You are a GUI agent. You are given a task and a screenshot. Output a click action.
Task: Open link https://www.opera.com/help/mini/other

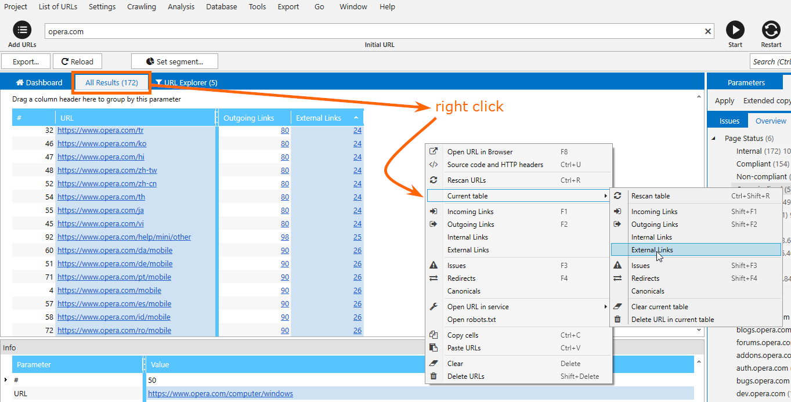(124, 237)
